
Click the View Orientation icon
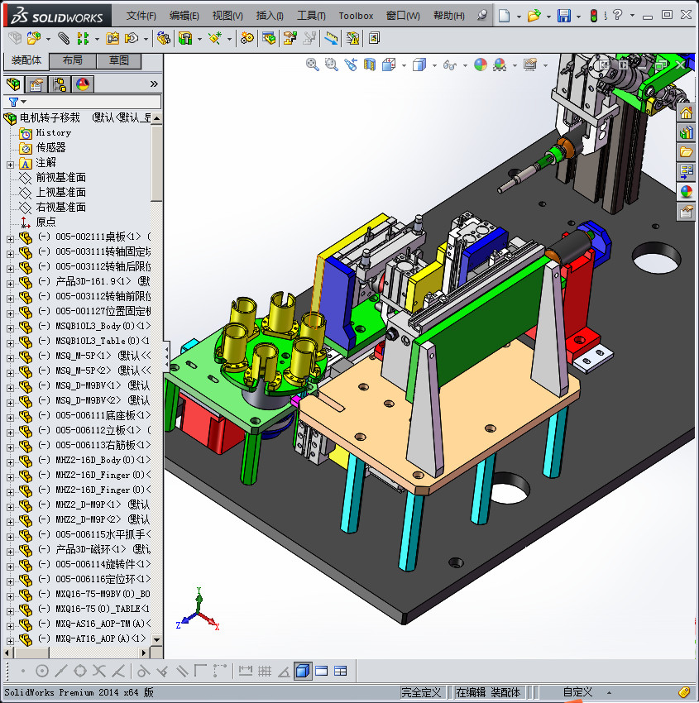click(x=389, y=65)
